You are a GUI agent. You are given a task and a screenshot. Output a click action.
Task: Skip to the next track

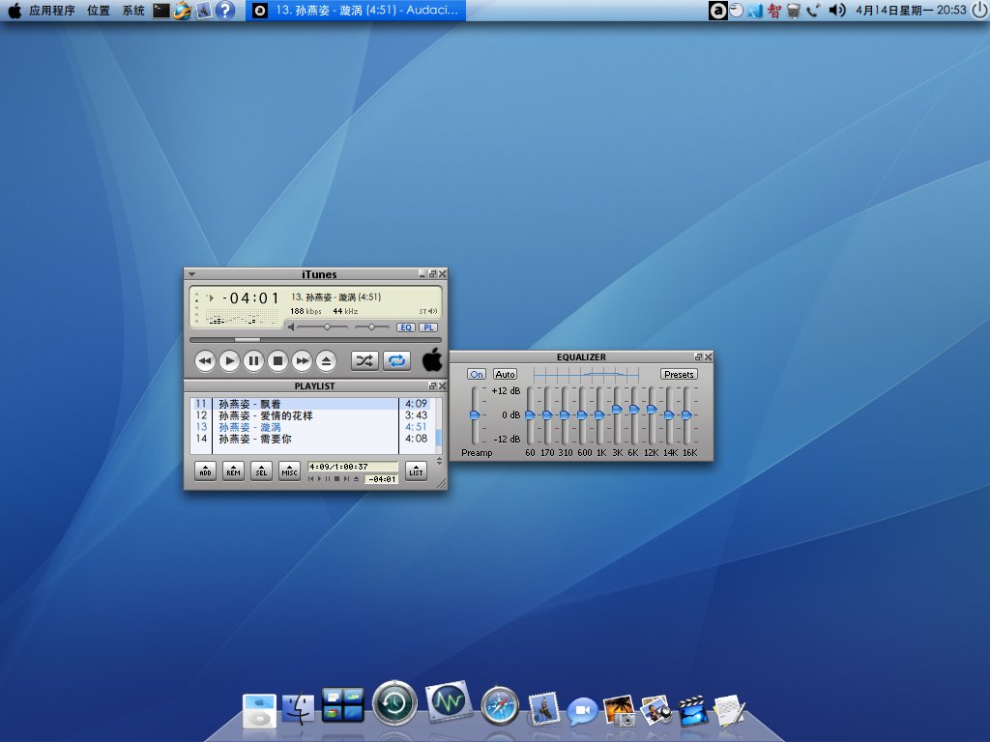302,361
